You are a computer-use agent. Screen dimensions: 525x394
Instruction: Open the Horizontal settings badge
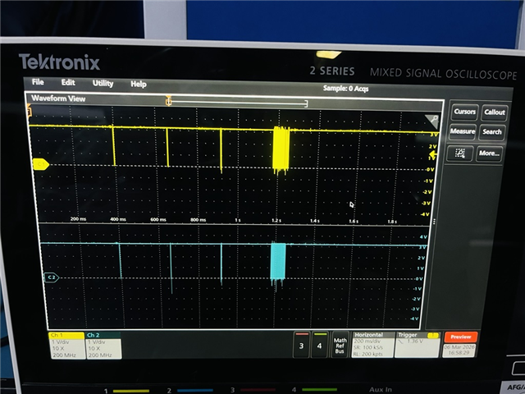[x=372, y=345]
